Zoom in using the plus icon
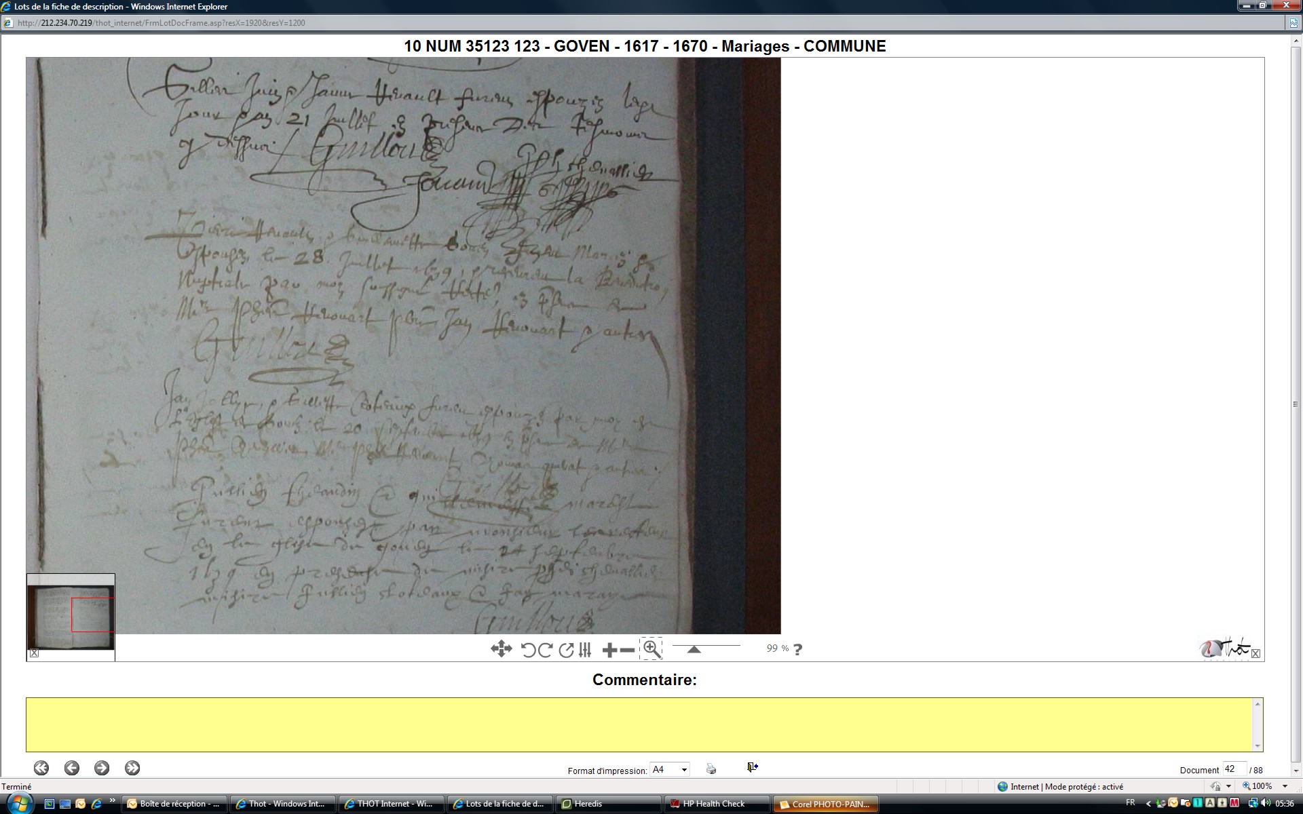Image resolution: width=1303 pixels, height=814 pixels. (x=609, y=651)
